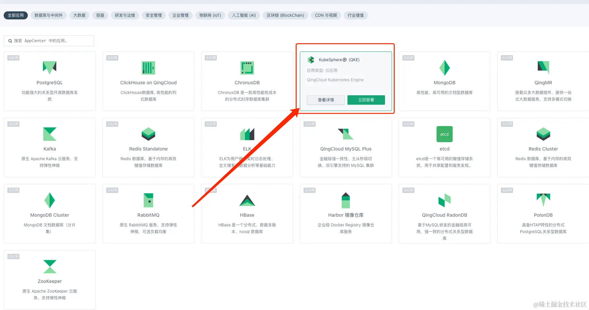
Task: Show the 研发与运维 category
Action: (125, 15)
